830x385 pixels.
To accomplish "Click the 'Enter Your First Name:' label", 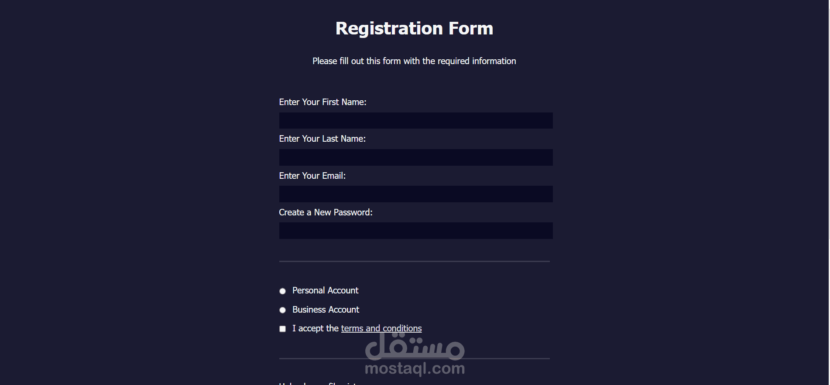I will 322,102.
